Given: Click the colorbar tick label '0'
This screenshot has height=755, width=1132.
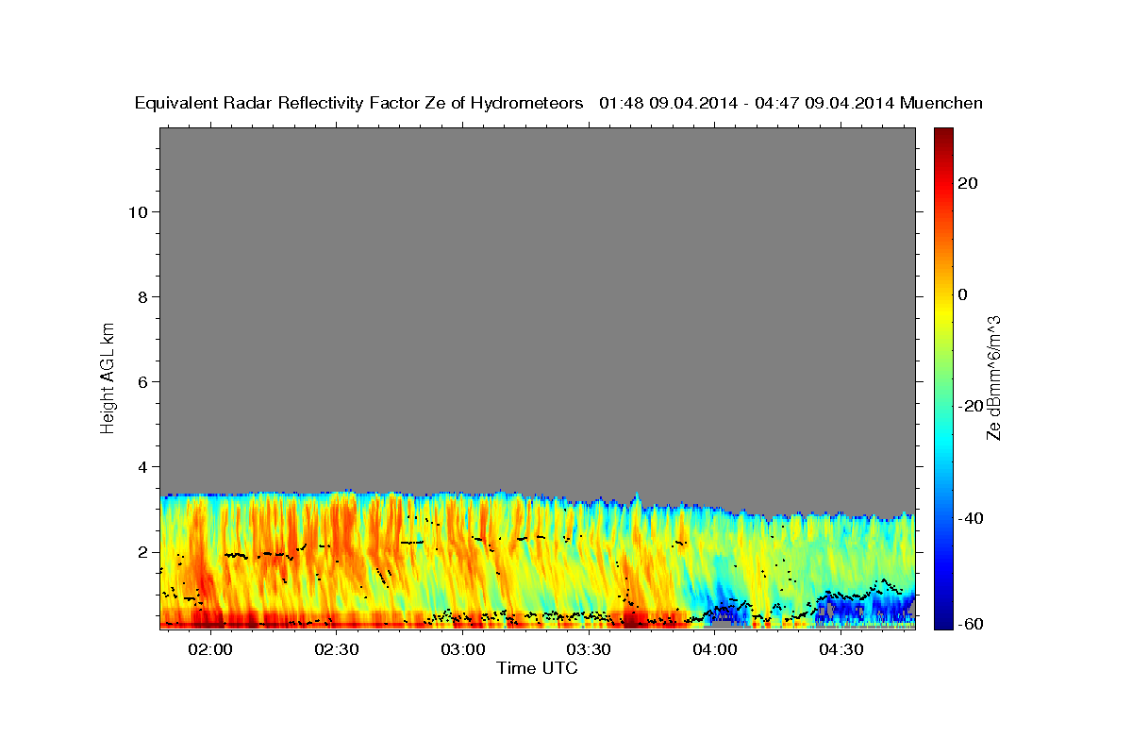Looking at the screenshot, I should (963, 294).
